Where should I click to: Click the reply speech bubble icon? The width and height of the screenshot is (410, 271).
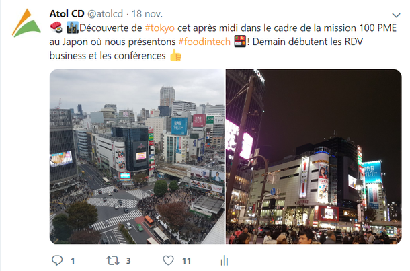click(x=57, y=260)
